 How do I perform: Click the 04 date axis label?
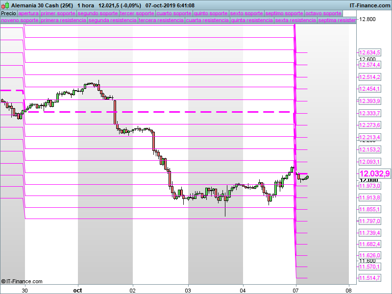pos(243,290)
